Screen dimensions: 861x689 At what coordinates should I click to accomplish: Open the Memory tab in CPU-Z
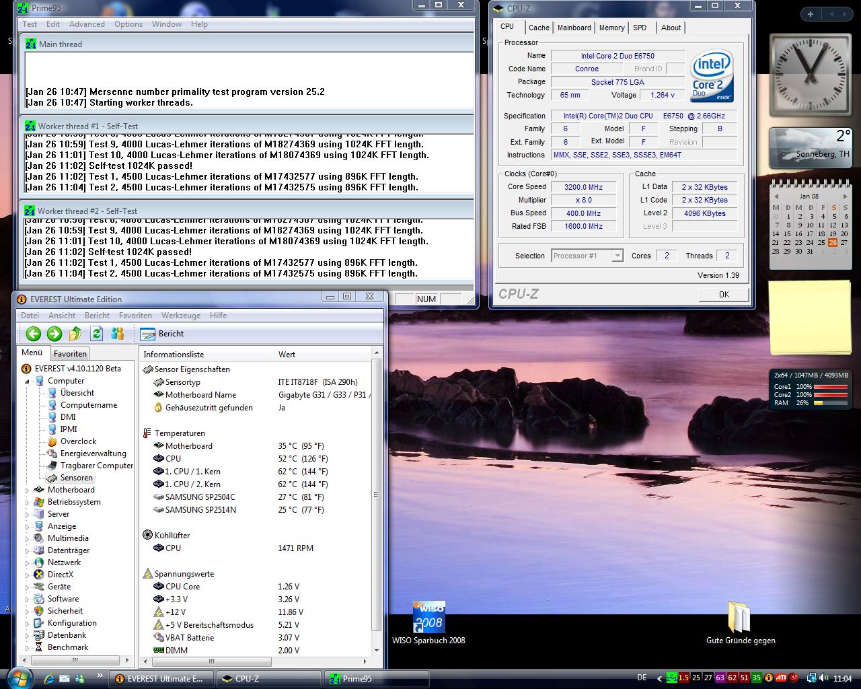612,28
